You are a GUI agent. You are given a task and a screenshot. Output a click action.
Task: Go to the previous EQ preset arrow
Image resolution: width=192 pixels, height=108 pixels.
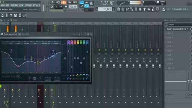pyautogui.click(x=79, y=34)
